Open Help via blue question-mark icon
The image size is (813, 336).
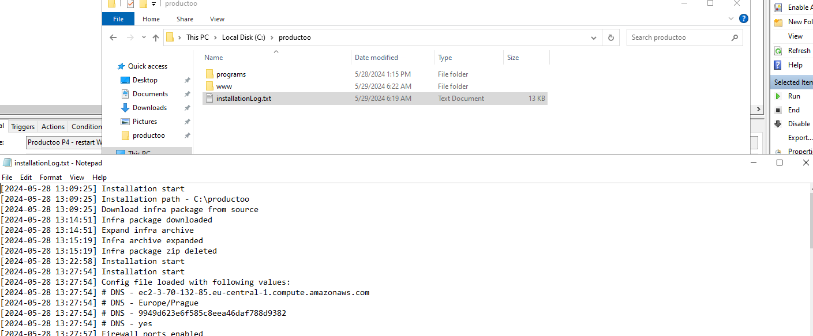pyautogui.click(x=778, y=65)
